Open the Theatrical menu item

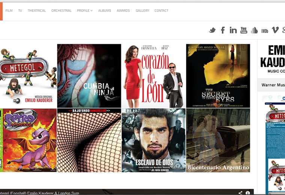[x=37, y=10]
